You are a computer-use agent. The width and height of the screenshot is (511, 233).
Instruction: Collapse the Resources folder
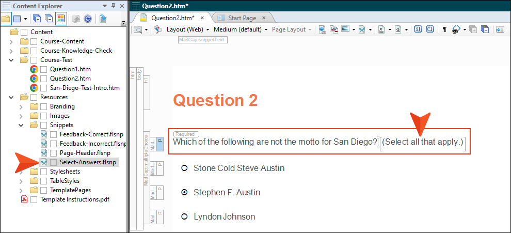11,97
